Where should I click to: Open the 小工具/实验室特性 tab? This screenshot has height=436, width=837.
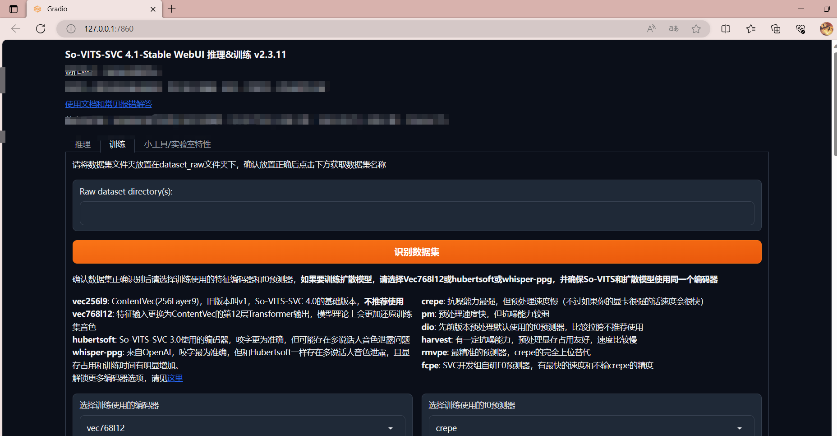point(177,144)
